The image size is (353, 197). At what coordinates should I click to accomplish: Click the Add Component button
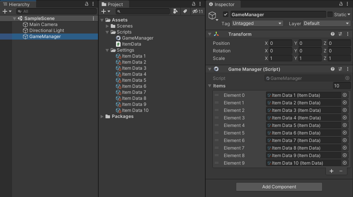point(279,187)
